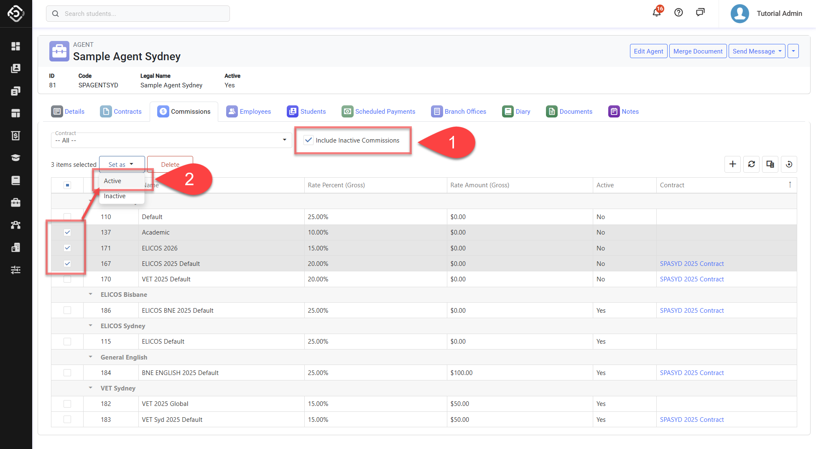Click the add commission plus icon
Image resolution: width=816 pixels, height=449 pixels.
(732, 164)
